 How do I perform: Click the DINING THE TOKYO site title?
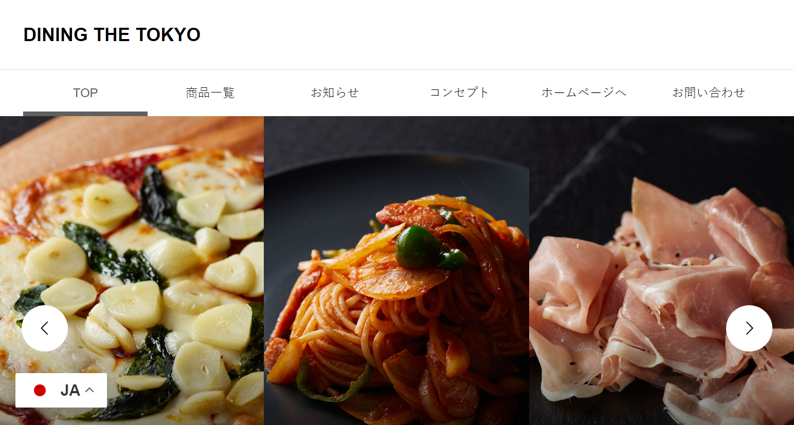click(112, 35)
